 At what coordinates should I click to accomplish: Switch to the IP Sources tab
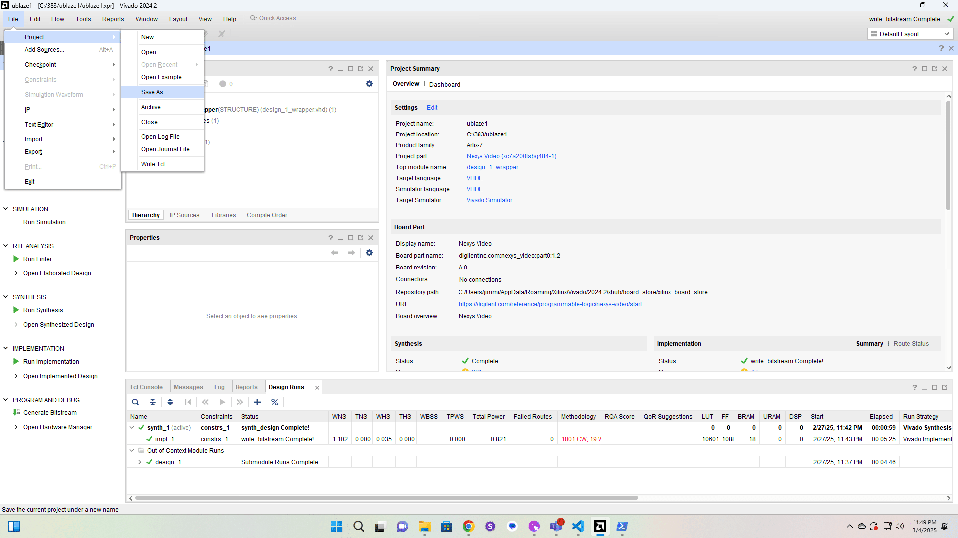pyautogui.click(x=184, y=215)
